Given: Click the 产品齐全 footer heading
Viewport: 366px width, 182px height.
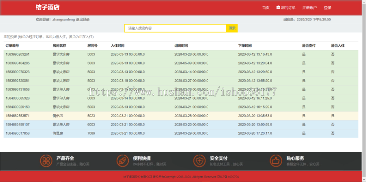Looking at the screenshot, I should (x=65, y=158).
